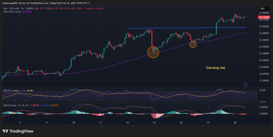Image resolution: width=273 pixels, height=137 pixels.
Task: Select the RSI (14, close) indicator label
Action: click(10, 91)
